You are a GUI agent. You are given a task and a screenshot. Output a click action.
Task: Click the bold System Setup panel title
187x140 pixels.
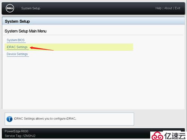pos(17,21)
